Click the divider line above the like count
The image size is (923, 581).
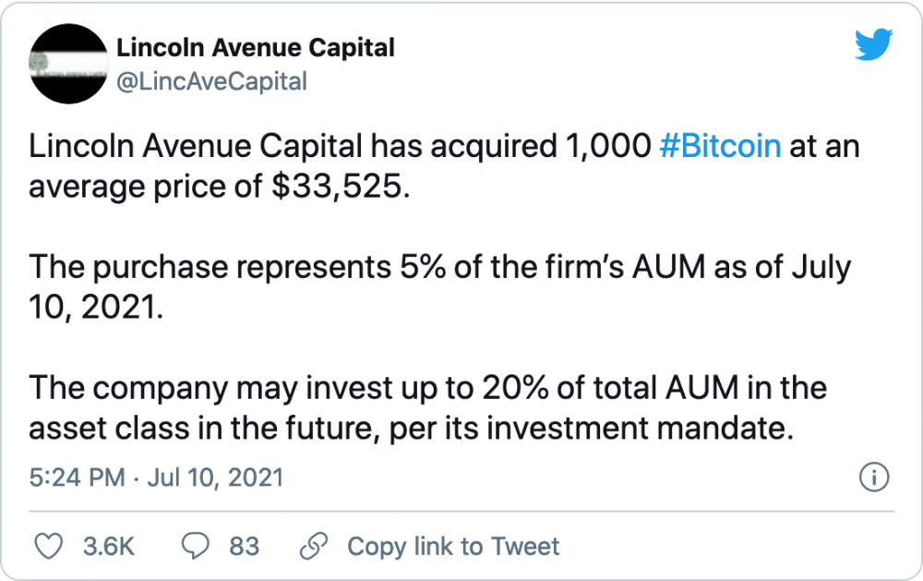pos(461,511)
